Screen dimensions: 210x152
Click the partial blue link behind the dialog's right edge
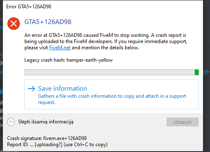[x=206, y=72]
